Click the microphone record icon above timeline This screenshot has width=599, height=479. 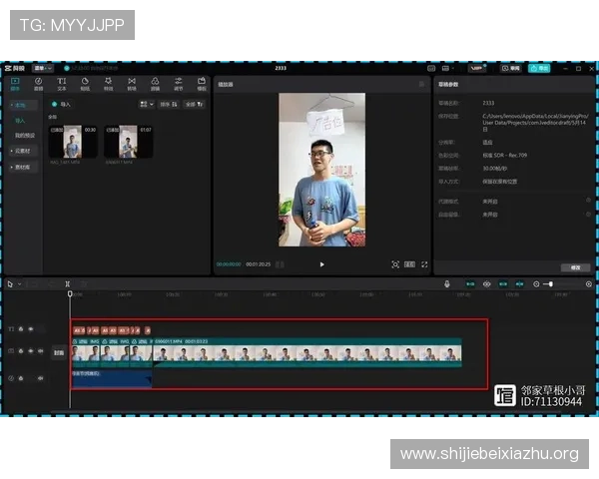(447, 284)
